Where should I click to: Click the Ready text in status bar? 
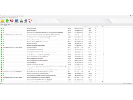(x=1, y=84)
